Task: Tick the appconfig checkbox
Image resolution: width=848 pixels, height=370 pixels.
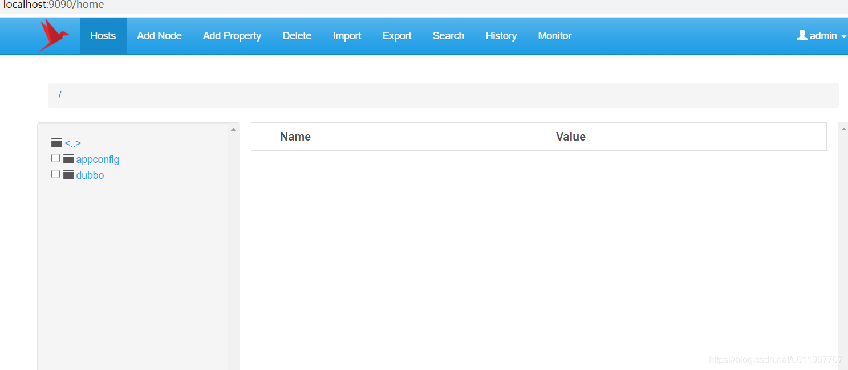Action: pyautogui.click(x=55, y=158)
